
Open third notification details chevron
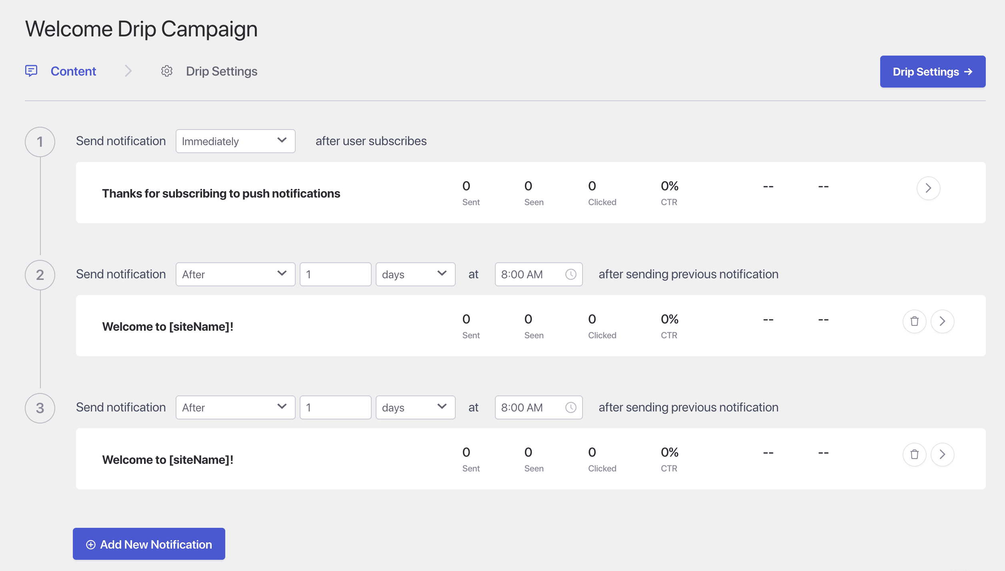click(942, 454)
